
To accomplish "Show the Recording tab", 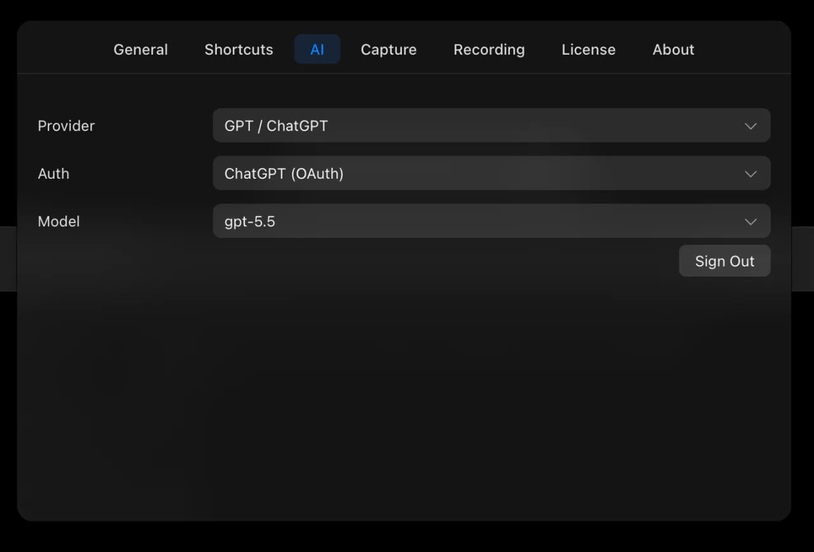I will (x=489, y=50).
